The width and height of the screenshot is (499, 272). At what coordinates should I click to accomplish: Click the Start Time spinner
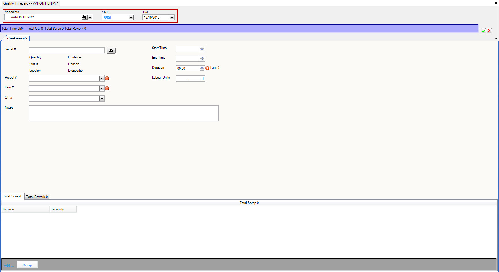[202, 49]
